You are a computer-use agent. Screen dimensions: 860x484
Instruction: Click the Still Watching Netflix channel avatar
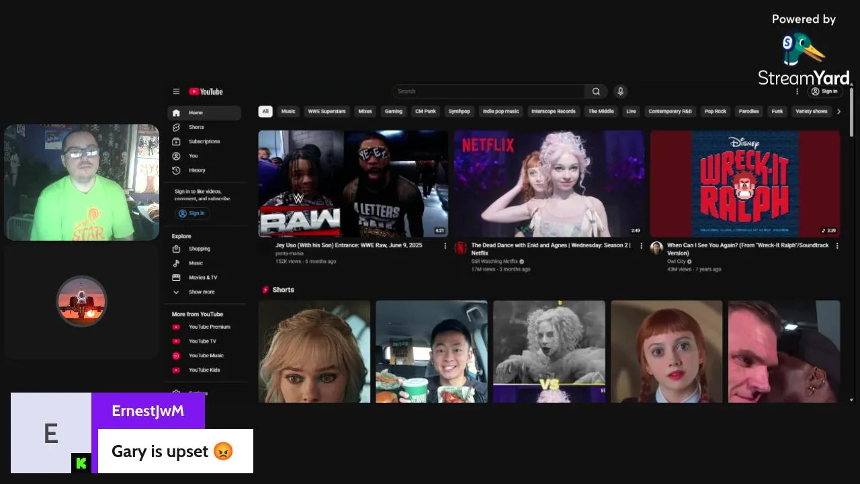(461, 248)
